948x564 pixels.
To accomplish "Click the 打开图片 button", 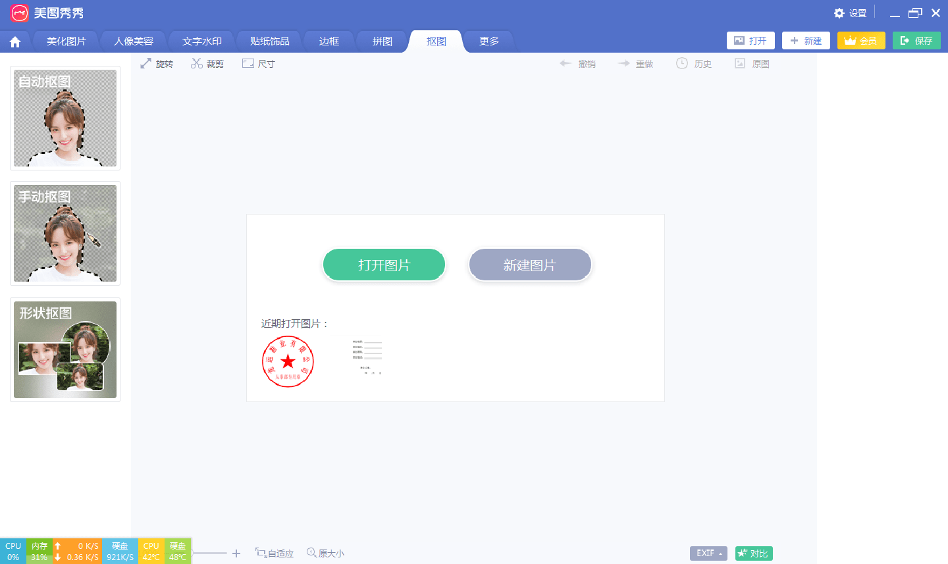I will tap(384, 264).
